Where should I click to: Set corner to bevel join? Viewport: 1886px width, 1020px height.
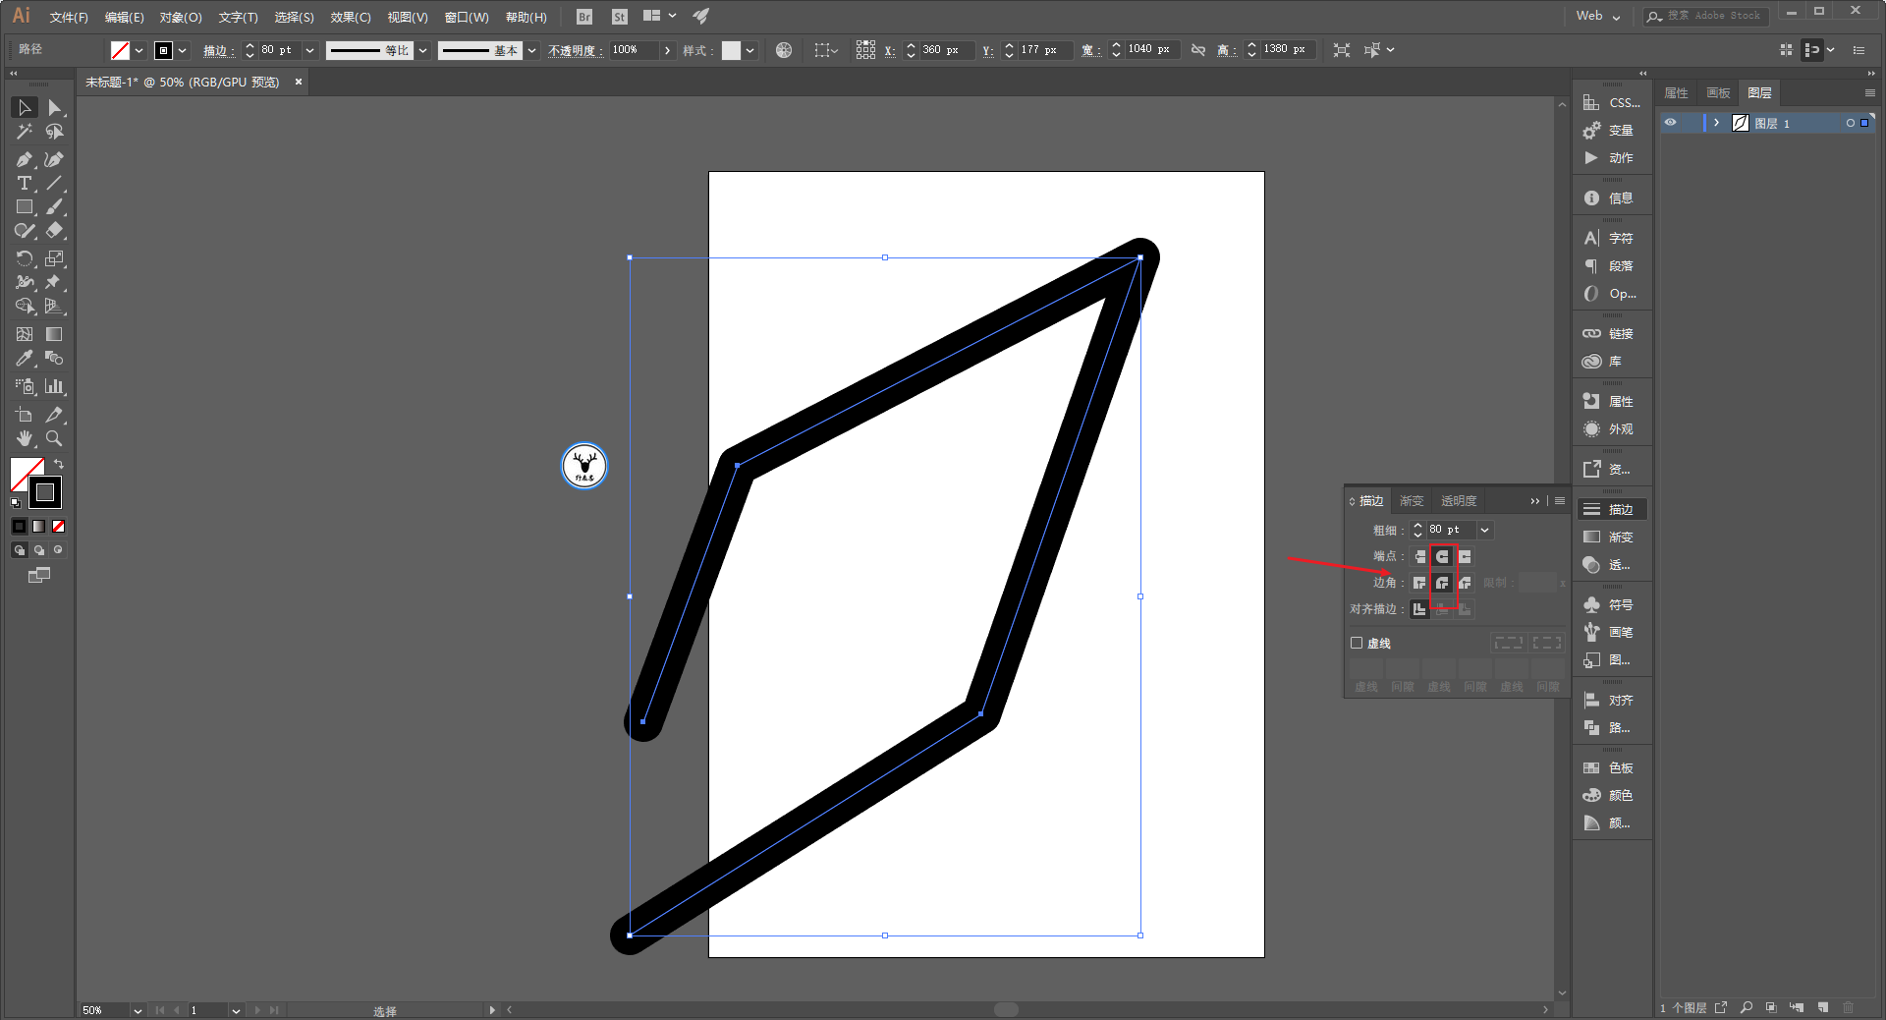(x=1465, y=583)
